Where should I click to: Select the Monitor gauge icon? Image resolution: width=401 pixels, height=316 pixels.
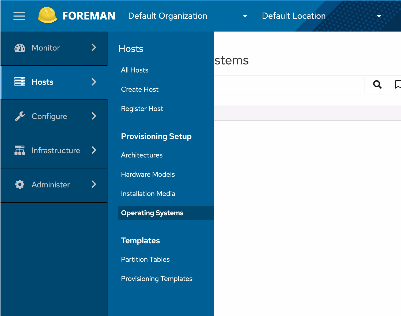coord(20,48)
